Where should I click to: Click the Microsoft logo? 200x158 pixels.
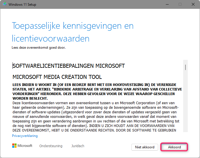click(x=22, y=146)
